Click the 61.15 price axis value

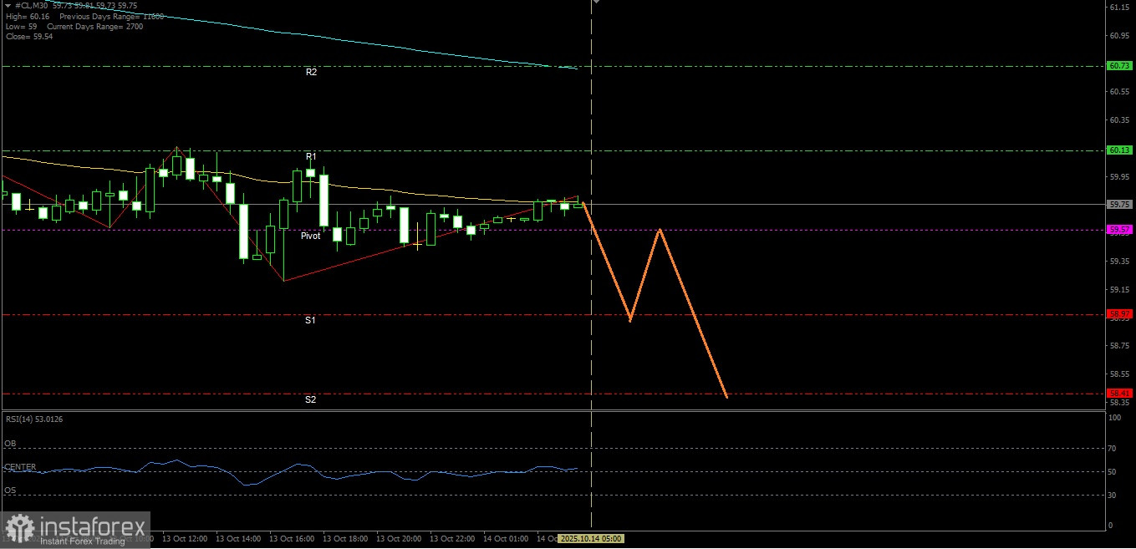[1119, 8]
